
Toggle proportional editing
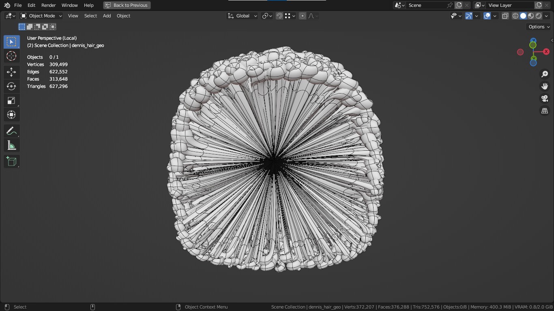pyautogui.click(x=303, y=16)
